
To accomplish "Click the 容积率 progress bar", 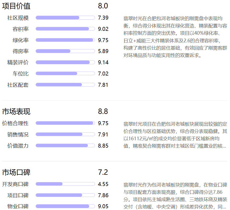I will 65,29.
